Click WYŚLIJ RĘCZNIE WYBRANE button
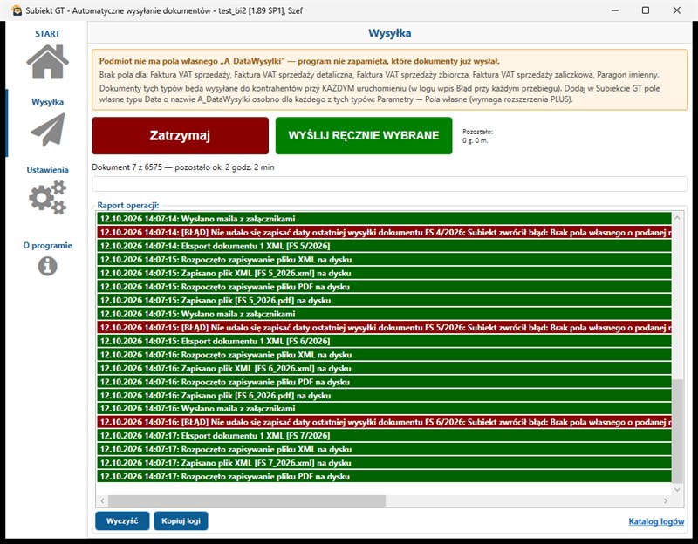Viewport: 698px width, 544px height. click(364, 136)
